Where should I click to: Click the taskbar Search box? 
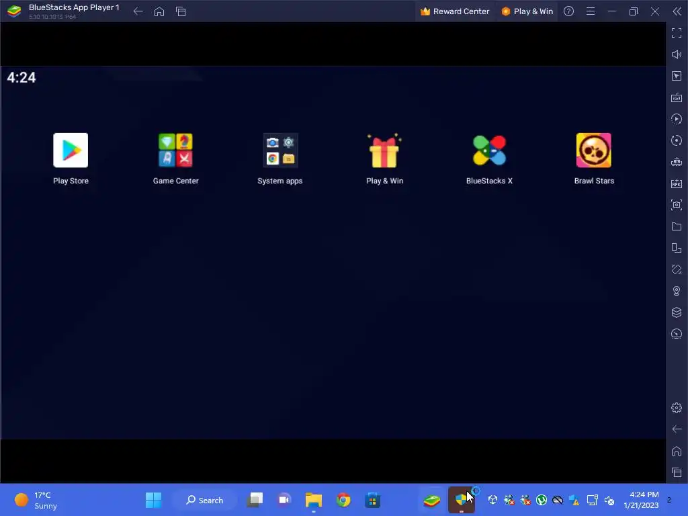point(204,500)
